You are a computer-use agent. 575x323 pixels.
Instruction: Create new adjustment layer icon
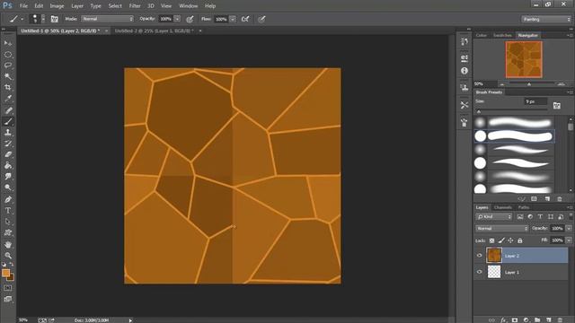[526, 319]
